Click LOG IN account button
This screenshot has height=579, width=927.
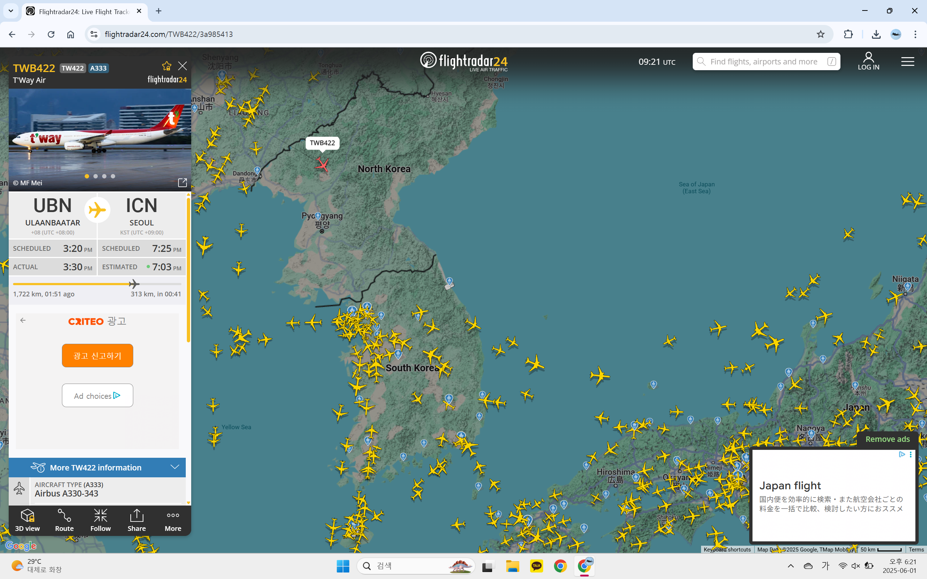point(868,61)
